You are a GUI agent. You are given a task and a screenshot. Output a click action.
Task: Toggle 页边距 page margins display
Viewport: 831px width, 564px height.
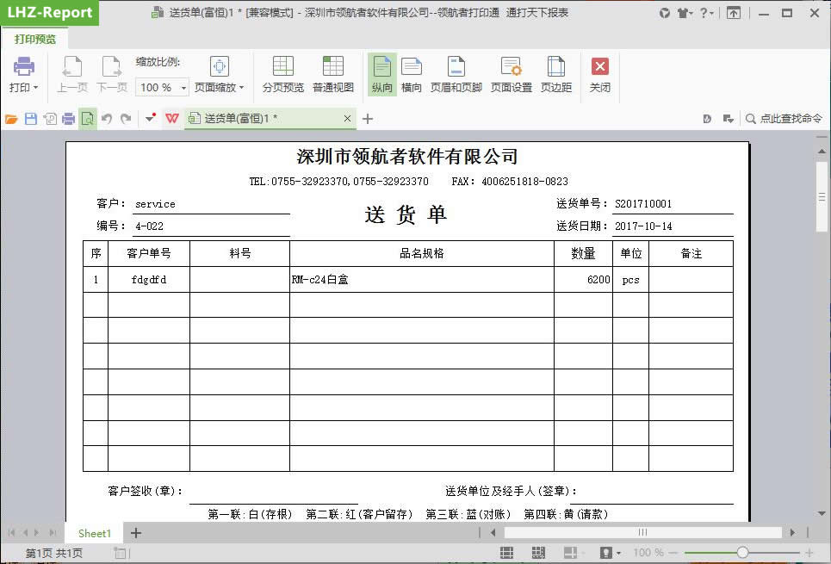pyautogui.click(x=556, y=75)
